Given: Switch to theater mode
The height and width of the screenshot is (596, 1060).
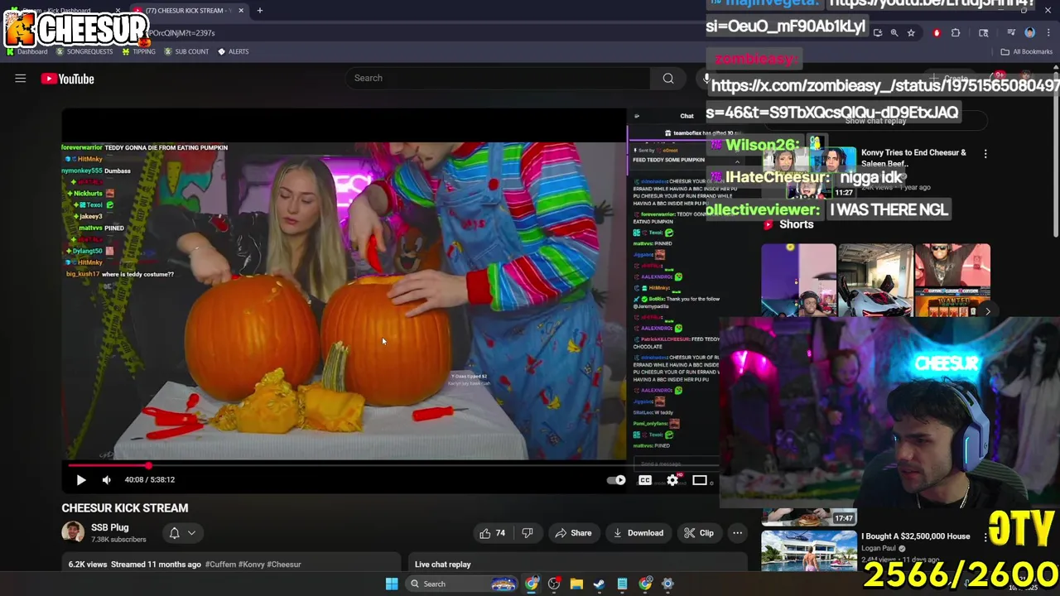Looking at the screenshot, I should [x=700, y=480].
